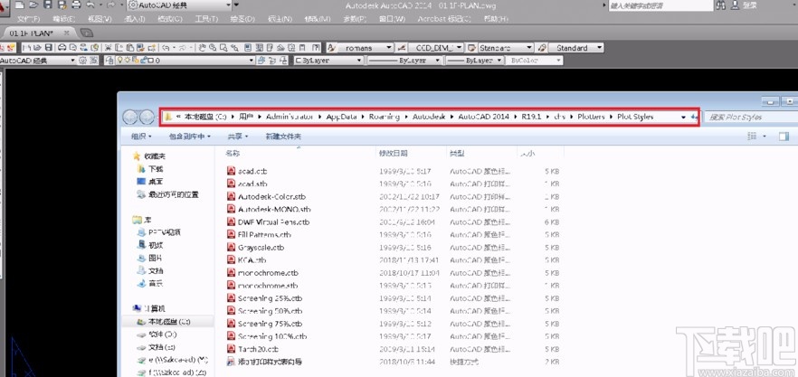Click the Plot printer icon in Standard toolbar
The width and height of the screenshot is (798, 377).
(62, 48)
